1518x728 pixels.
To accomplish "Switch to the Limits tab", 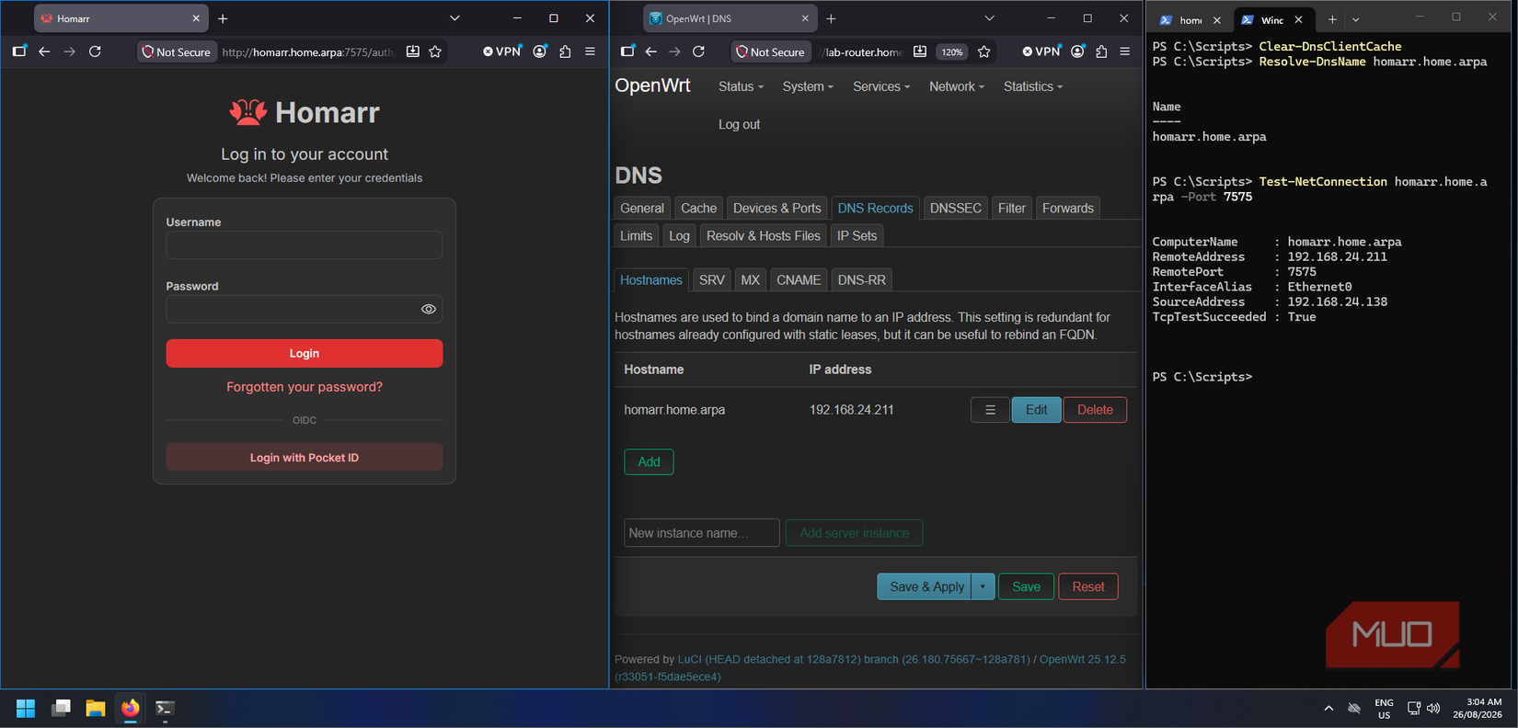I will (636, 235).
